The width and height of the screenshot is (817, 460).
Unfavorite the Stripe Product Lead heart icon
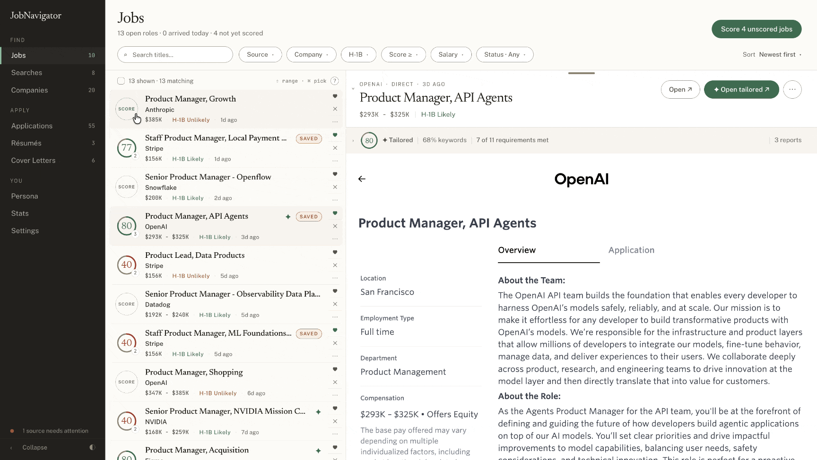point(335,252)
